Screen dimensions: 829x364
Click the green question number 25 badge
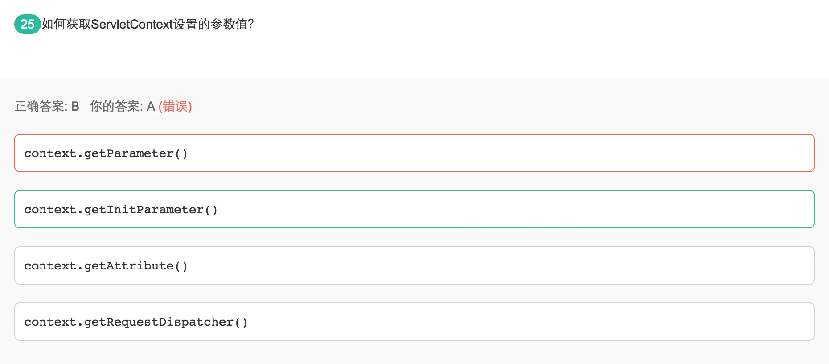(27, 24)
